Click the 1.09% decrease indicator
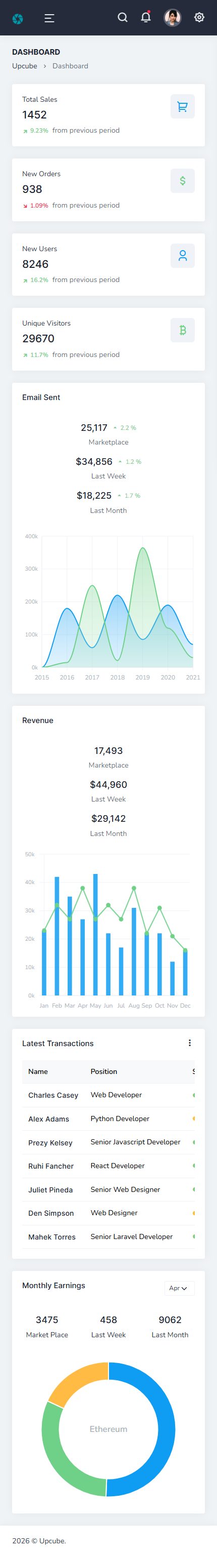Viewport: 217px width, 1556px height. point(35,206)
